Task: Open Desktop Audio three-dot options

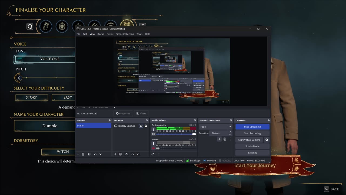Action: [x=154, y=129]
